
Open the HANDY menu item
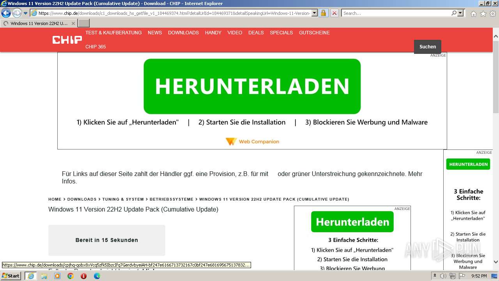tap(213, 33)
